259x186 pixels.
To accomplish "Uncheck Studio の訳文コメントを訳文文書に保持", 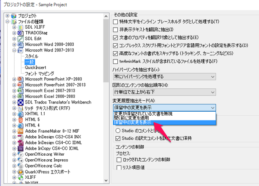I will tap(118, 138).
